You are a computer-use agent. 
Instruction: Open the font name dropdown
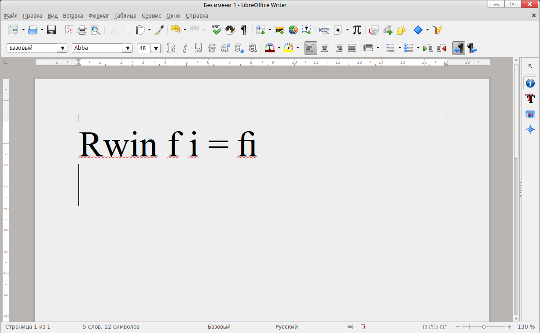128,48
